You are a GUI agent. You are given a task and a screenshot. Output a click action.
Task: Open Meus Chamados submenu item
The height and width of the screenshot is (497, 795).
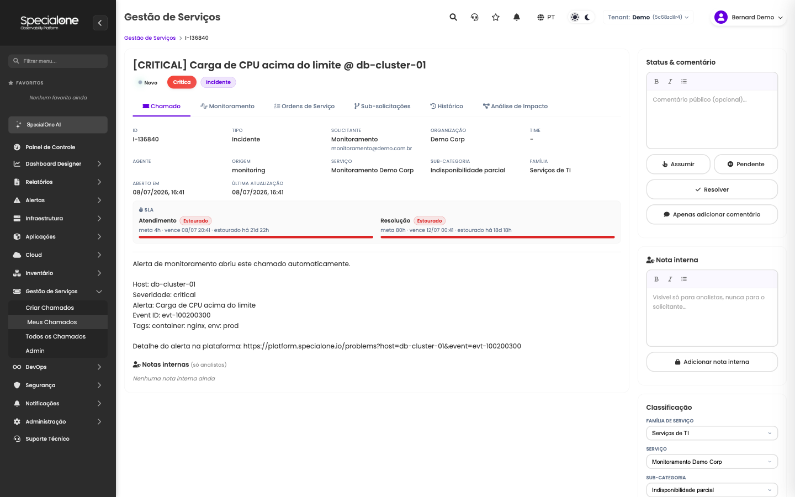pyautogui.click(x=58, y=322)
